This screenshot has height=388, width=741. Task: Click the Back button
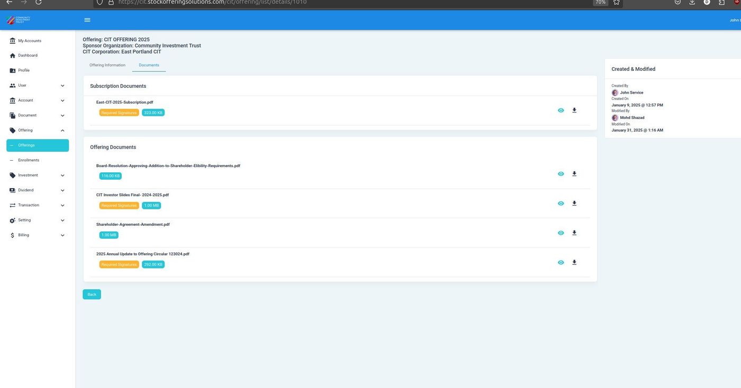click(x=92, y=294)
